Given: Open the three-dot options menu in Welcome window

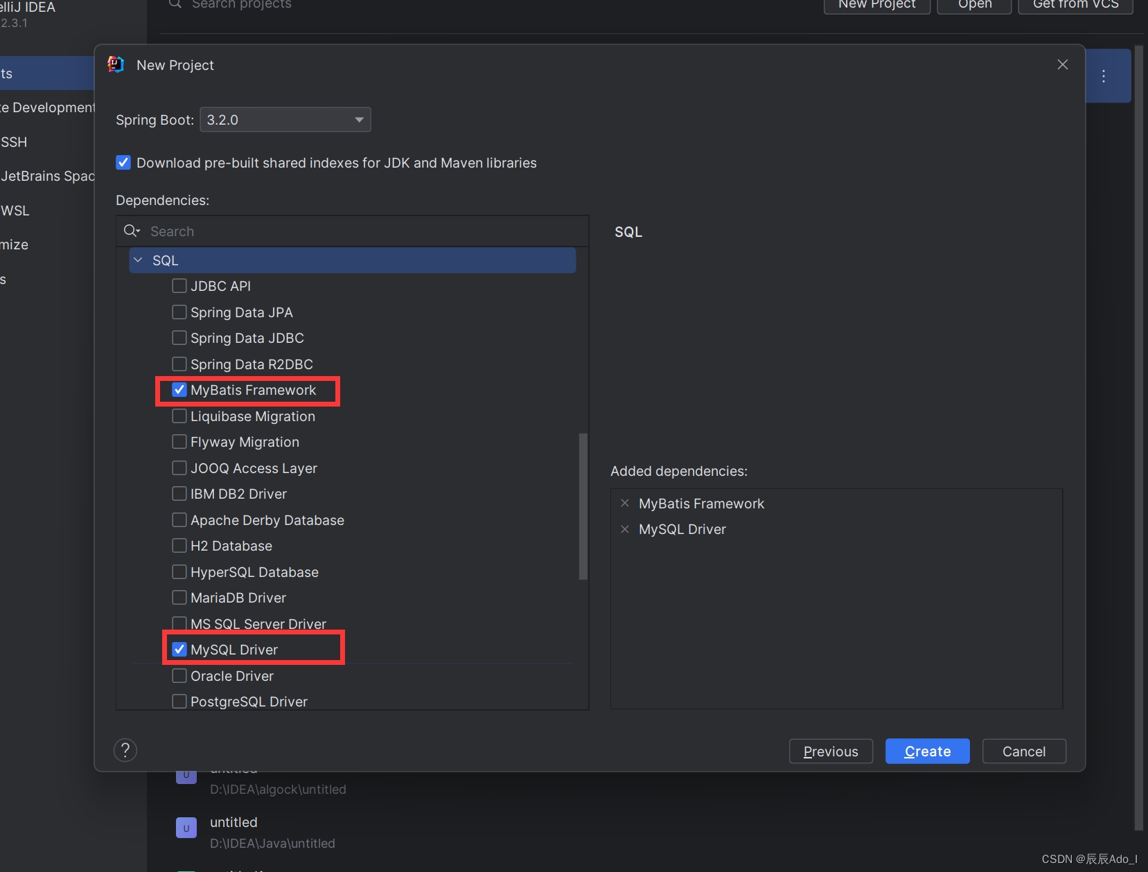Looking at the screenshot, I should coord(1104,76).
